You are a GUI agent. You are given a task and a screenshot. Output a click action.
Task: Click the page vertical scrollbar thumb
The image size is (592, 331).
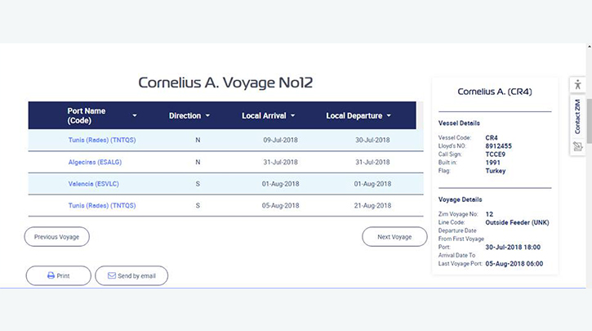[589, 121]
